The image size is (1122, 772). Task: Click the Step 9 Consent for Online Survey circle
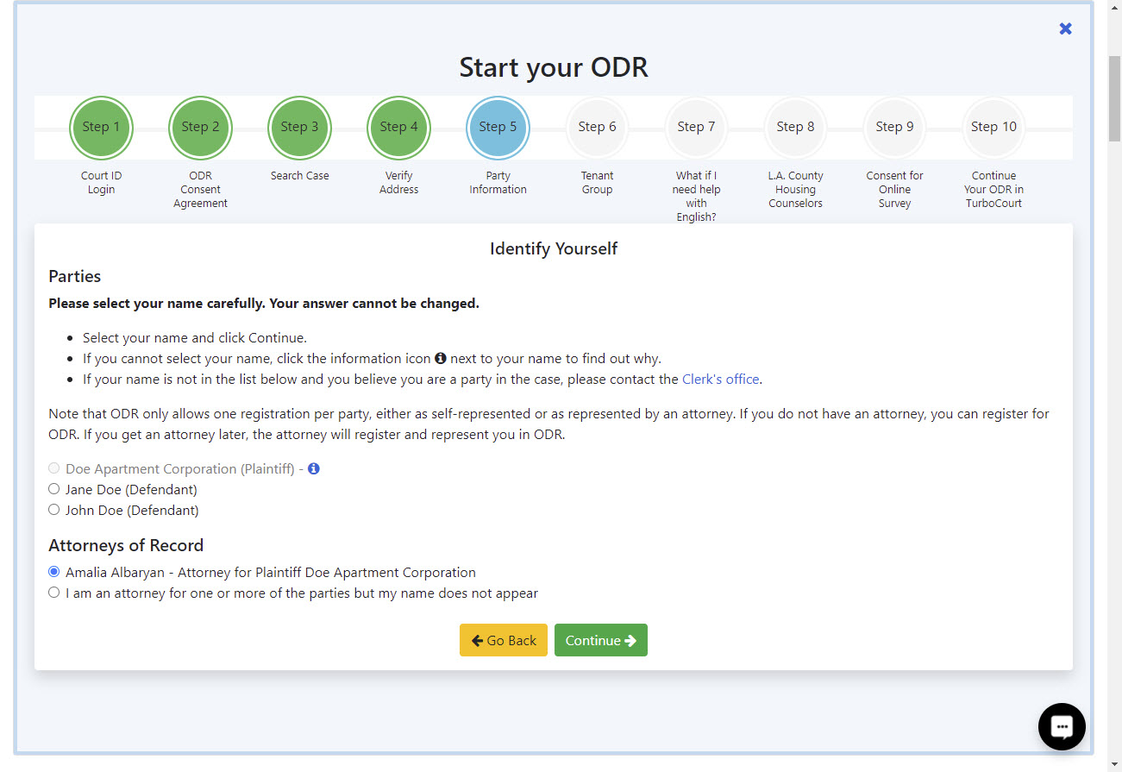tap(894, 127)
